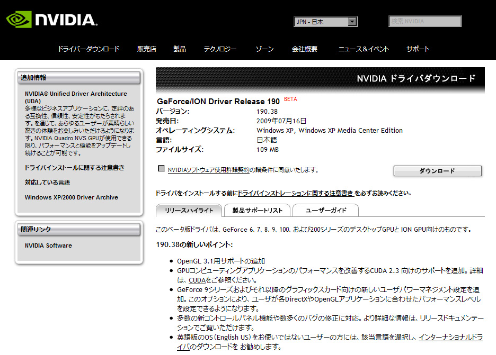Screen dimensions: 496x355
Task: Click Windows XP Media Center Edition text
Action: [x=350, y=131]
